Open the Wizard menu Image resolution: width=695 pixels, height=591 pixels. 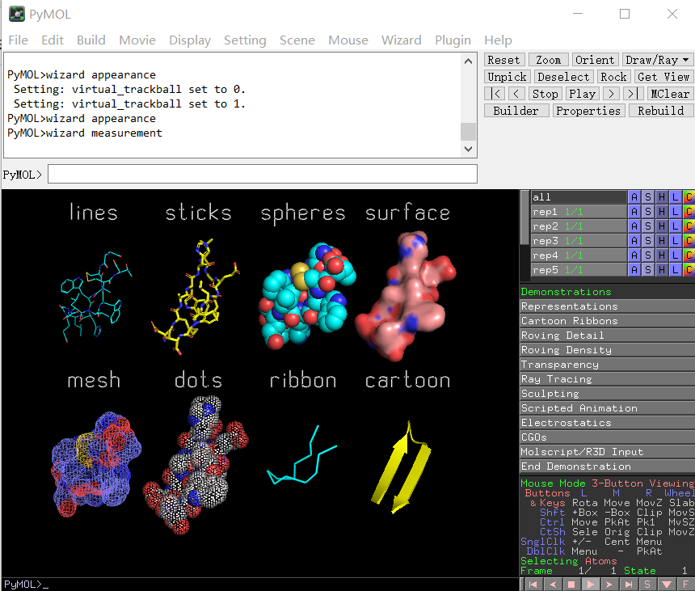tap(401, 40)
